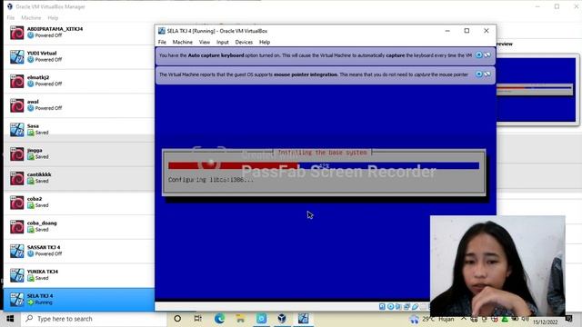Open the taskbar date 15/12/2022 calendar
Viewport: 582px width, 327px height.
pos(546,322)
